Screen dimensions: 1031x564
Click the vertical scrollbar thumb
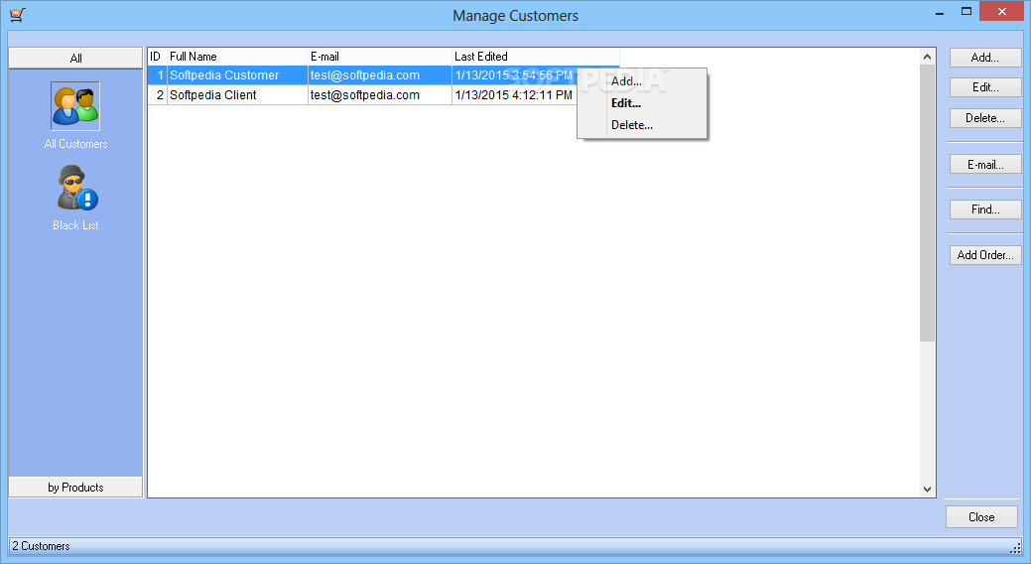click(x=927, y=203)
